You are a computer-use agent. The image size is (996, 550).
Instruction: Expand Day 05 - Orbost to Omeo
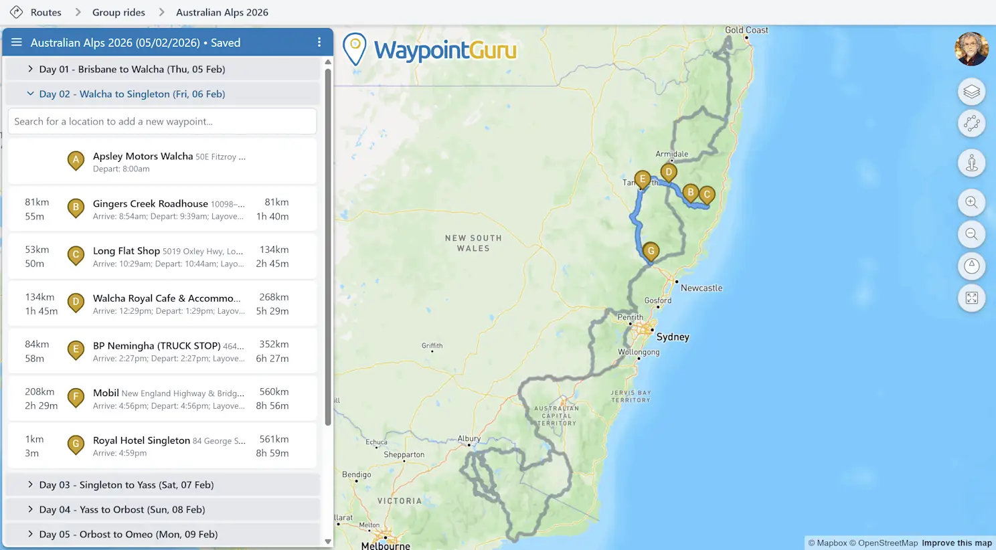coord(162,534)
